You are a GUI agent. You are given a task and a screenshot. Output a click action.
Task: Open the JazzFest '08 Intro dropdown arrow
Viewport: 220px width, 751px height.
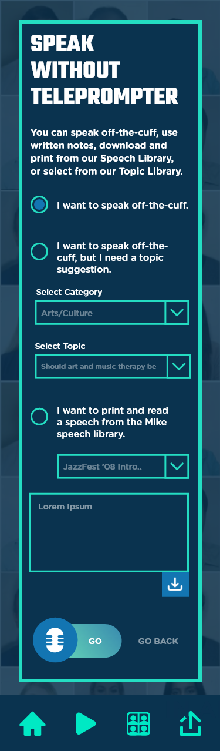click(177, 467)
